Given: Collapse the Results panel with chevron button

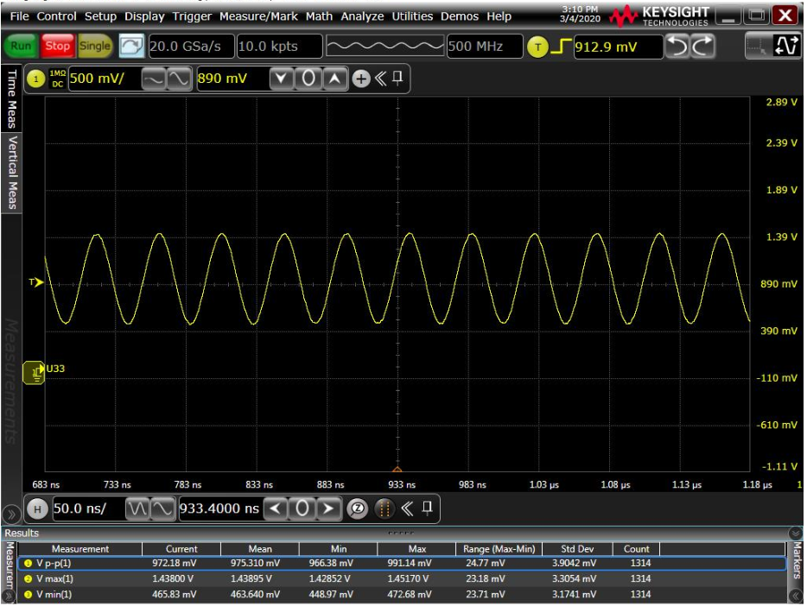Looking at the screenshot, I should [795, 533].
